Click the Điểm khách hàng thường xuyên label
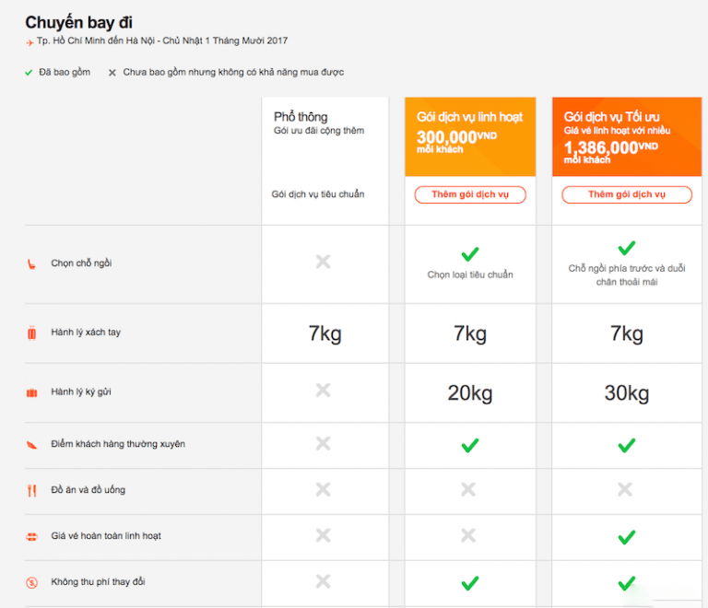The height and width of the screenshot is (608, 708). tap(118, 444)
